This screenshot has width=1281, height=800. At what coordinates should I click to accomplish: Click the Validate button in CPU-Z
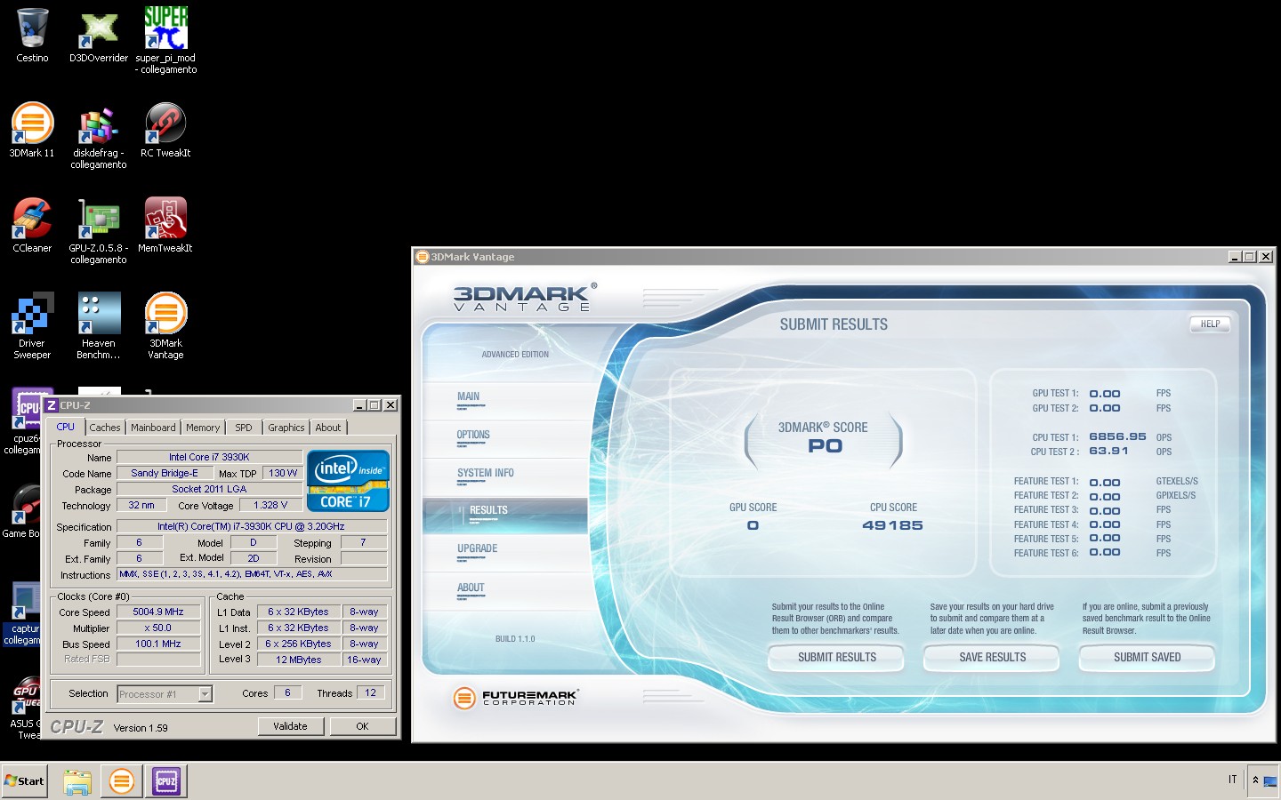tap(290, 726)
